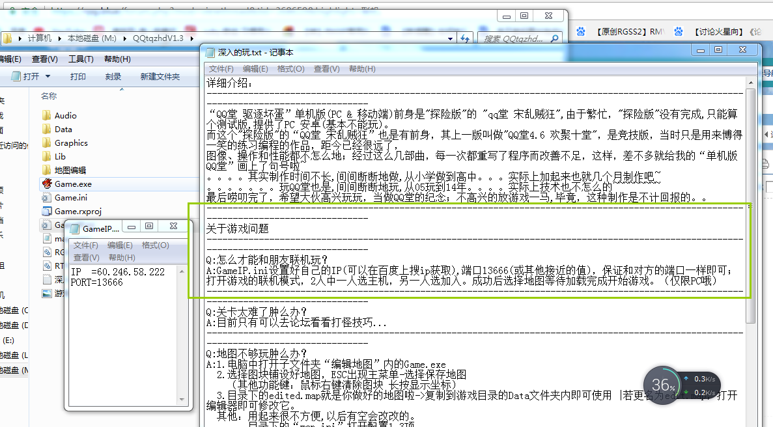Image resolution: width=773 pixels, height=427 pixels.
Task: Click the search magnifier icon
Action: (555, 38)
